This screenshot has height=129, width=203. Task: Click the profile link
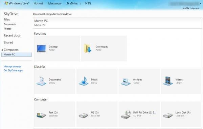point(186,8)
